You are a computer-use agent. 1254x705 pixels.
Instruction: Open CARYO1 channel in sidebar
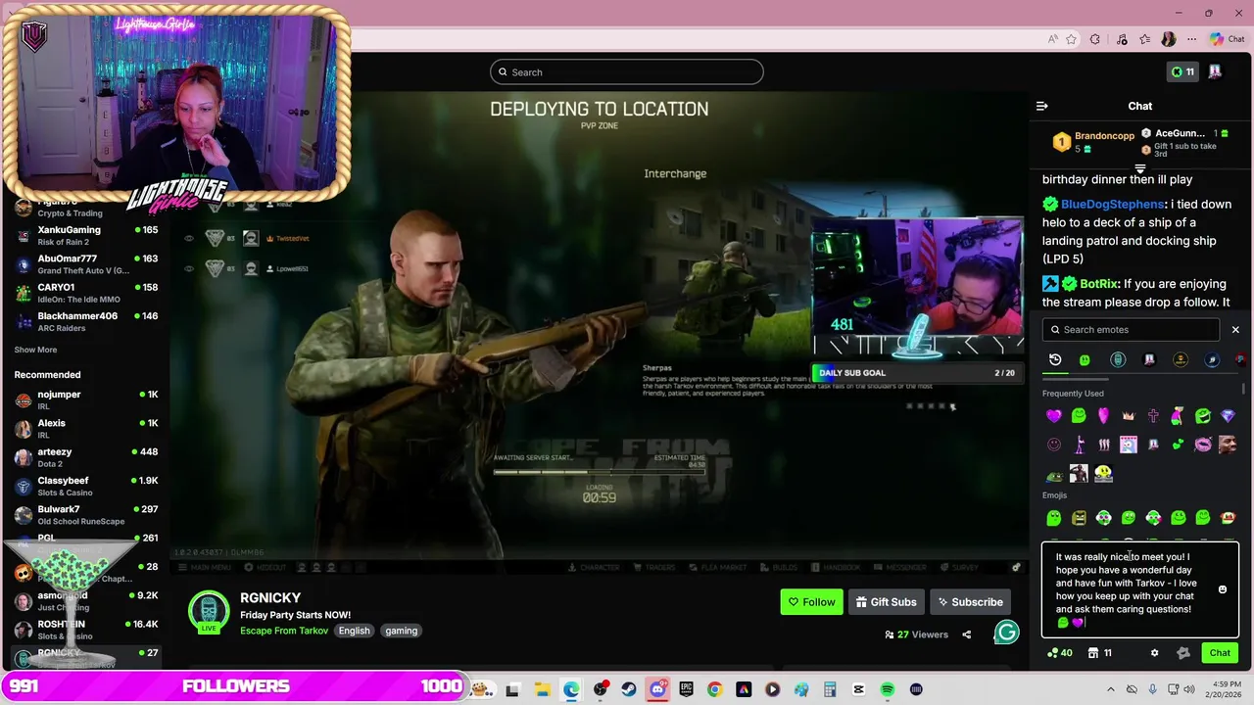(x=86, y=293)
